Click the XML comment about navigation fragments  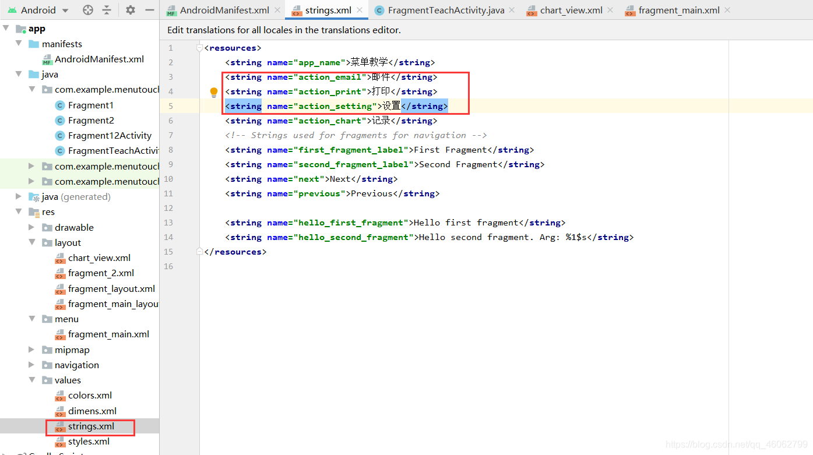[356, 135]
